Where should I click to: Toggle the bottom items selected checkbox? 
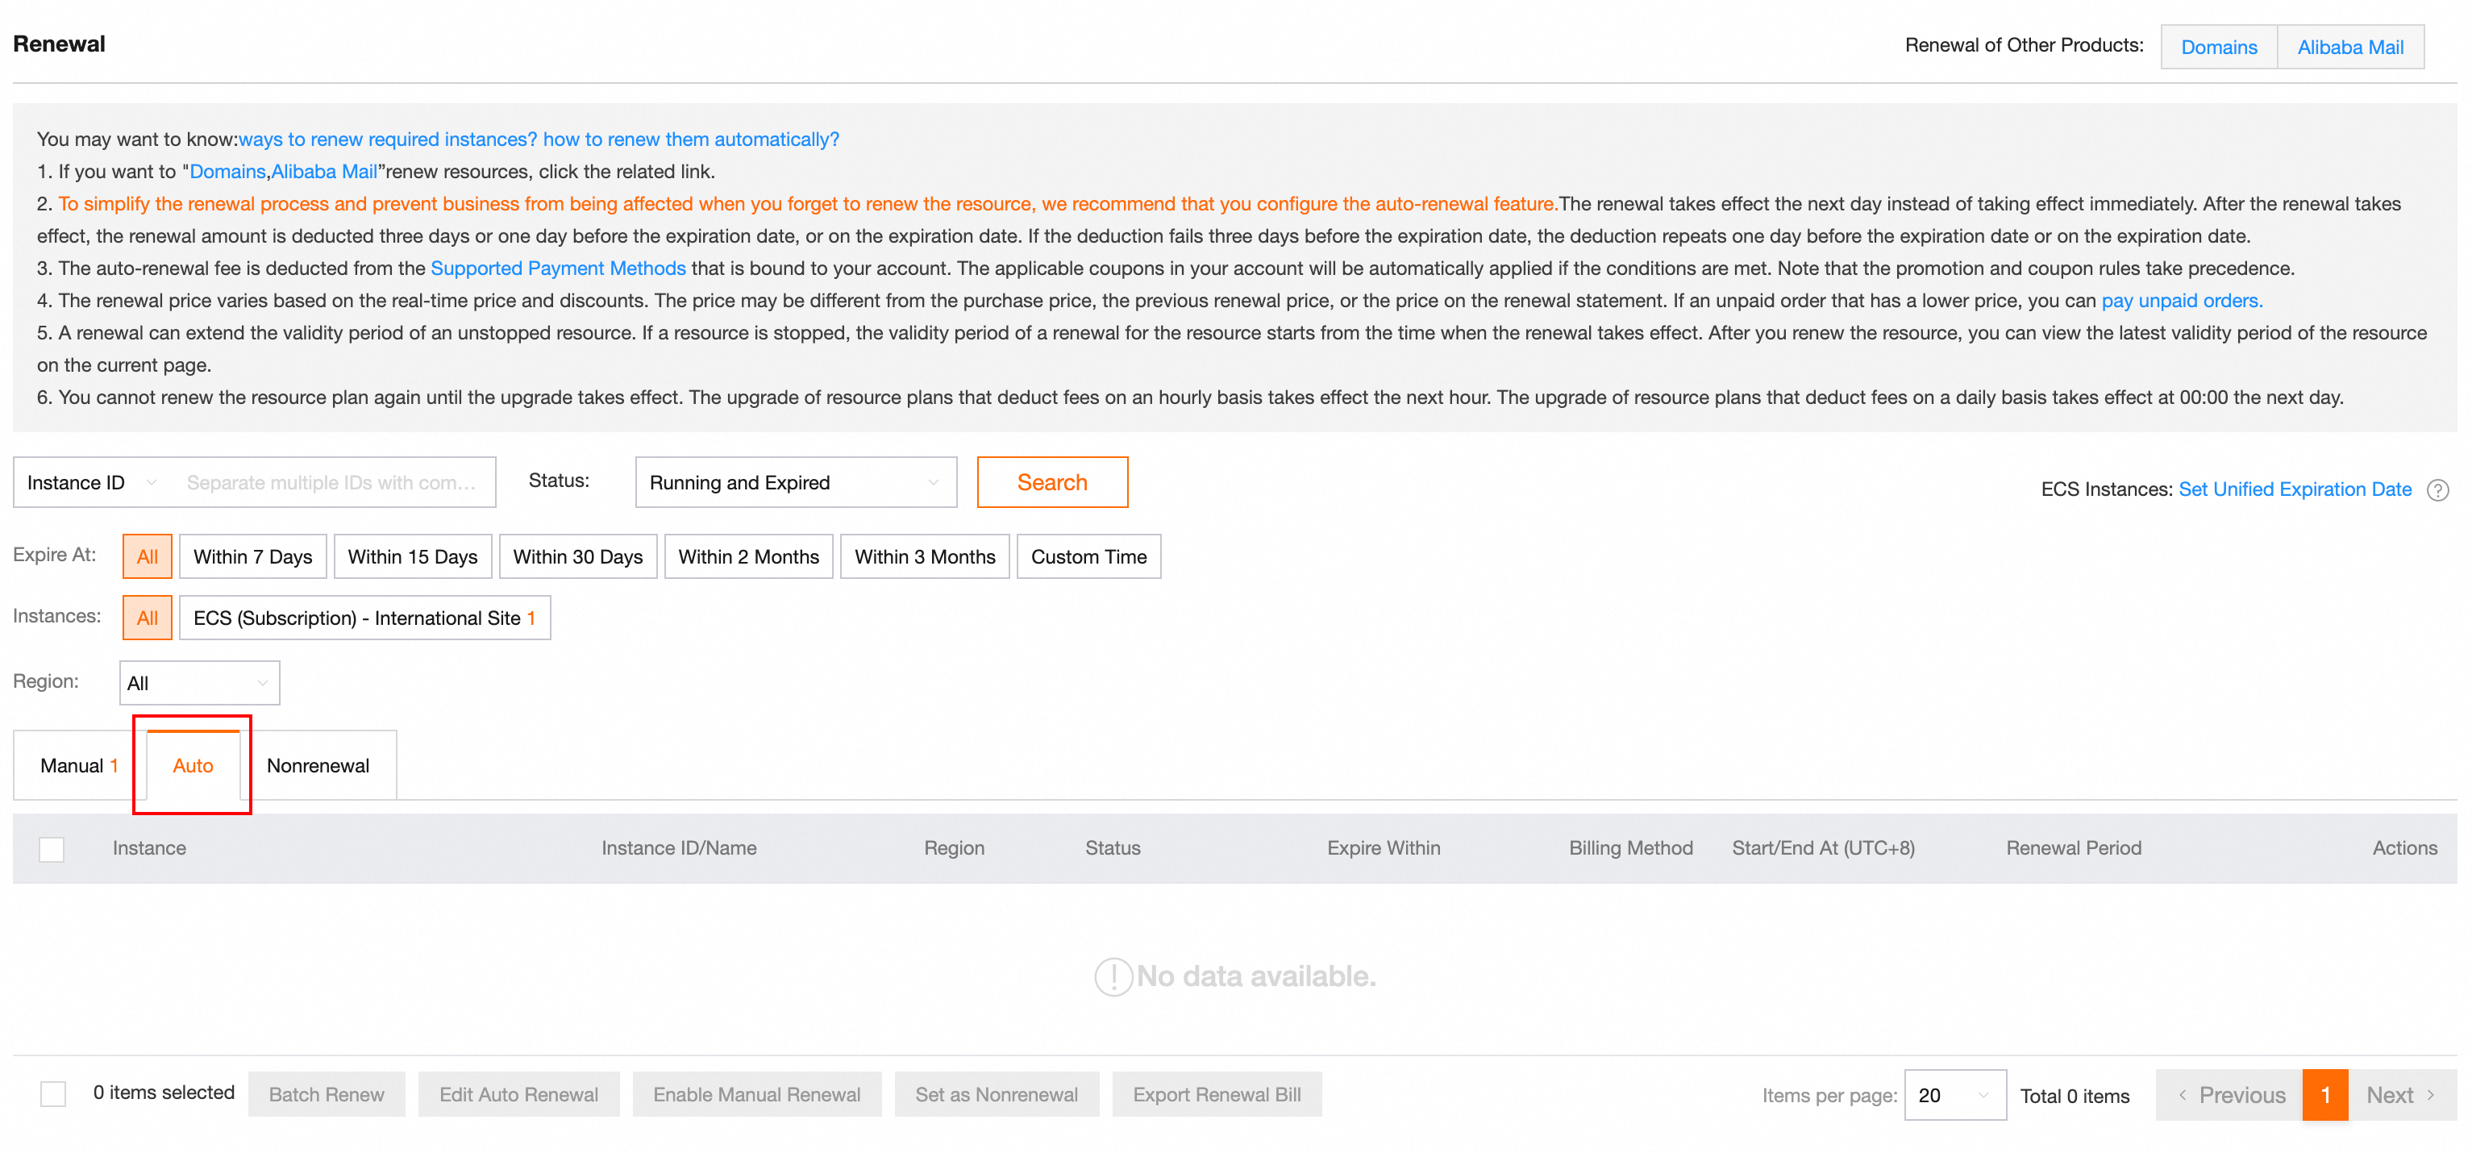point(54,1093)
